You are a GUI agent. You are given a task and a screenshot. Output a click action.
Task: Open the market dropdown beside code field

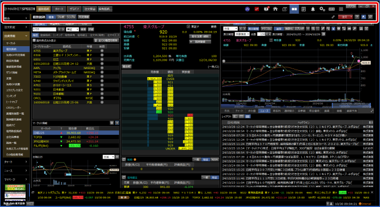tap(72, 29)
